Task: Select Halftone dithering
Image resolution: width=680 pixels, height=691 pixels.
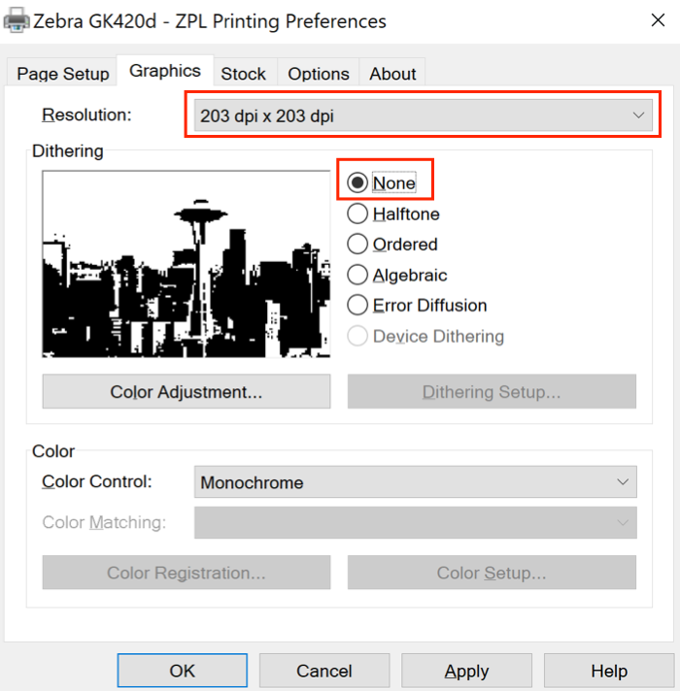Action: (x=357, y=214)
